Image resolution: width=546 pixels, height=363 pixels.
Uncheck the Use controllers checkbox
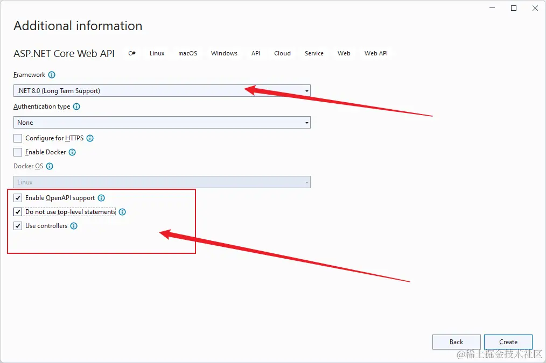click(x=18, y=226)
